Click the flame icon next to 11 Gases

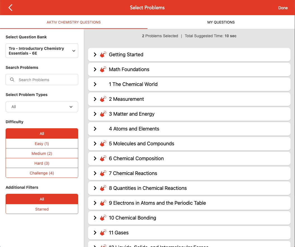click(103, 232)
